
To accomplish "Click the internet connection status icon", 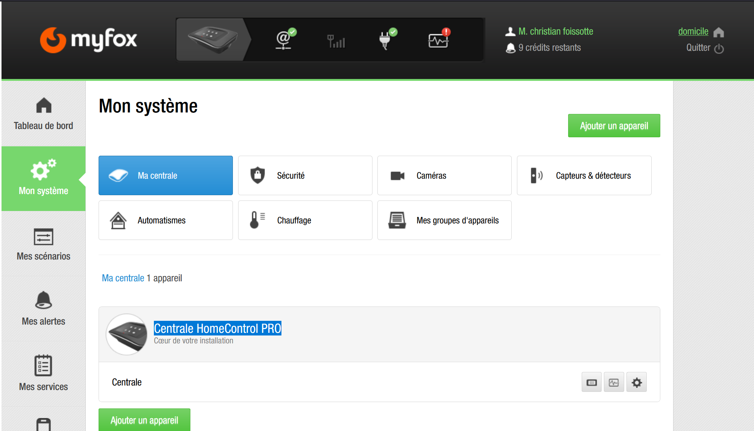I will tap(284, 39).
